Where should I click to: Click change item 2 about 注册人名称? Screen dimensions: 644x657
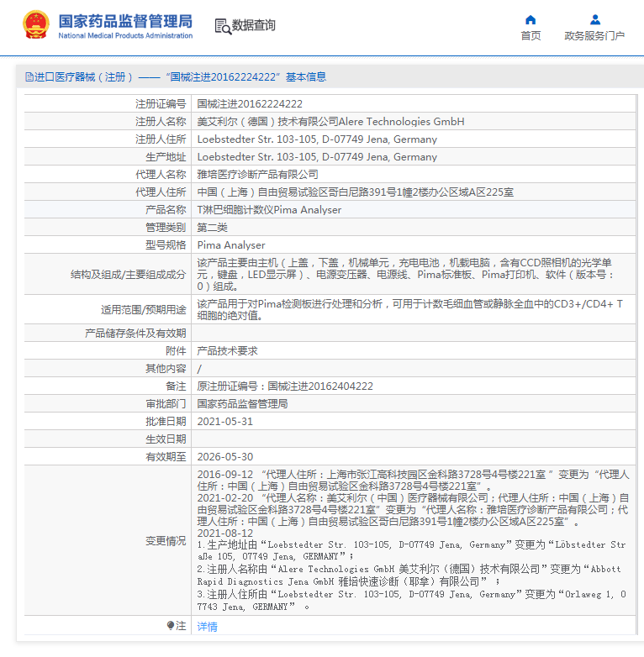[x=411, y=576]
